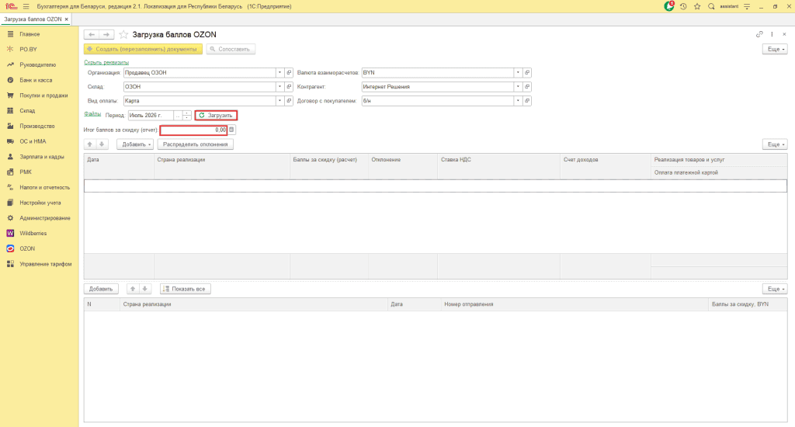Click Скрыть реквизиты link
The image size is (795, 427).
[106, 62]
